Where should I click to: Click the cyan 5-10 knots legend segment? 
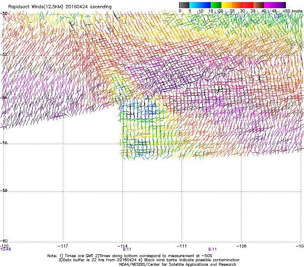(x=195, y=5)
